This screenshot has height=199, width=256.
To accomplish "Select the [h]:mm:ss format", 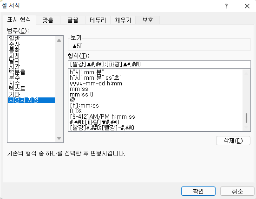I will 156,105.
